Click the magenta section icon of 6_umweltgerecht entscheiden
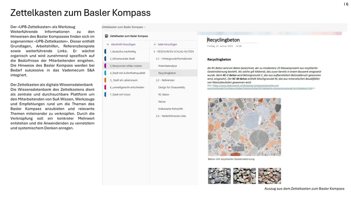The height and width of the screenshot is (197, 351). [106, 87]
